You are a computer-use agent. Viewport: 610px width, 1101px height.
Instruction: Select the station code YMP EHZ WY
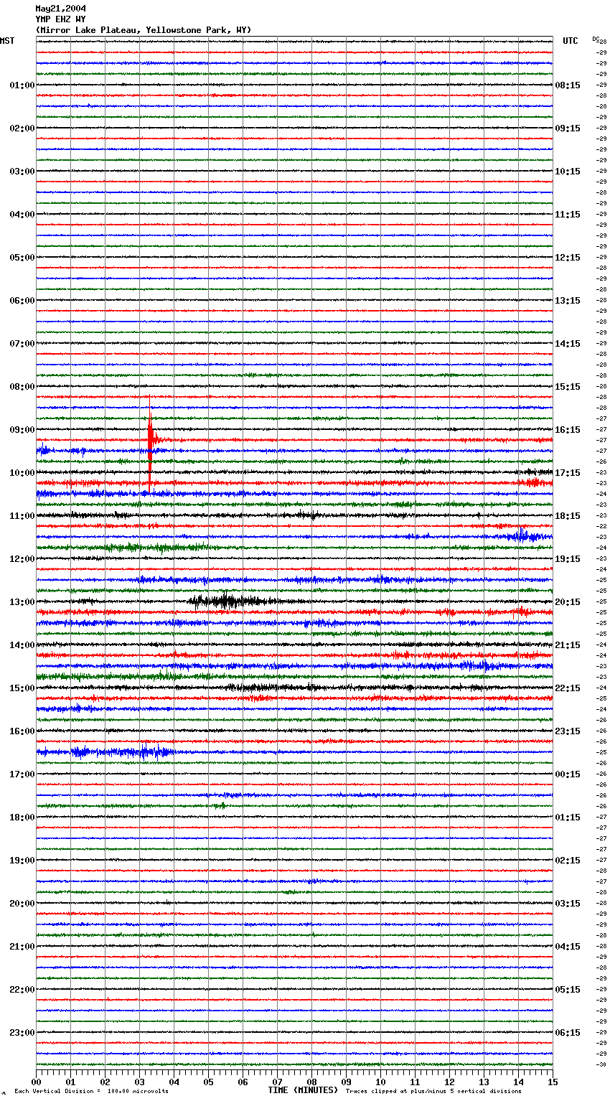tap(61, 19)
